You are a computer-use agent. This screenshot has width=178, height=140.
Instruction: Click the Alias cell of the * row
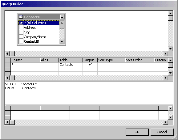tap(50, 65)
